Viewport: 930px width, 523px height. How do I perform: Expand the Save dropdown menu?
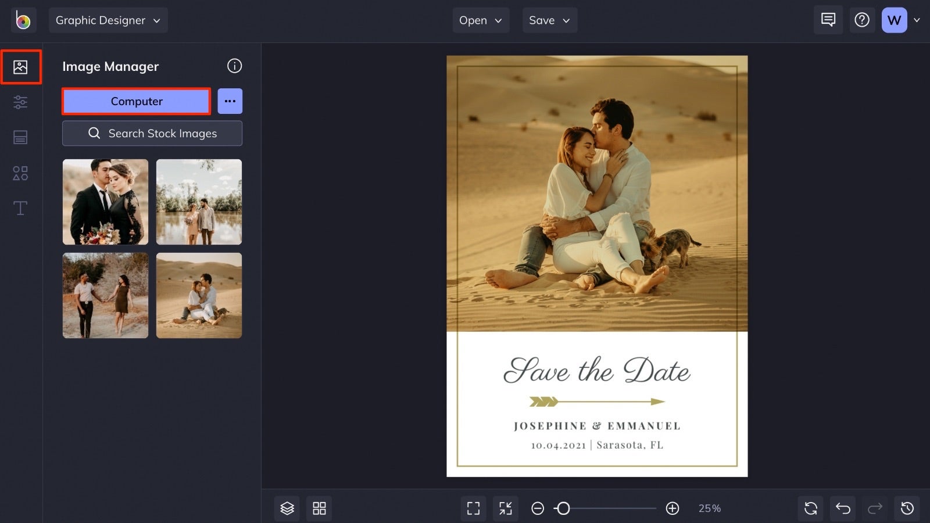550,20
